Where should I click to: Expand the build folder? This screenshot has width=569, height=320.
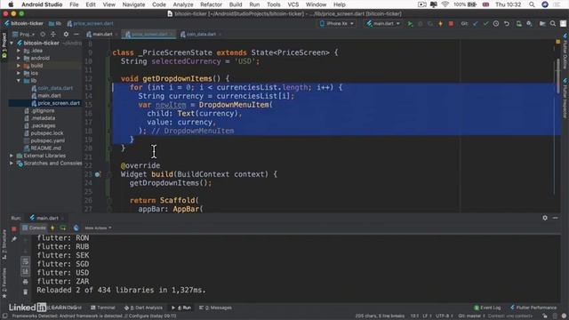click(x=19, y=66)
